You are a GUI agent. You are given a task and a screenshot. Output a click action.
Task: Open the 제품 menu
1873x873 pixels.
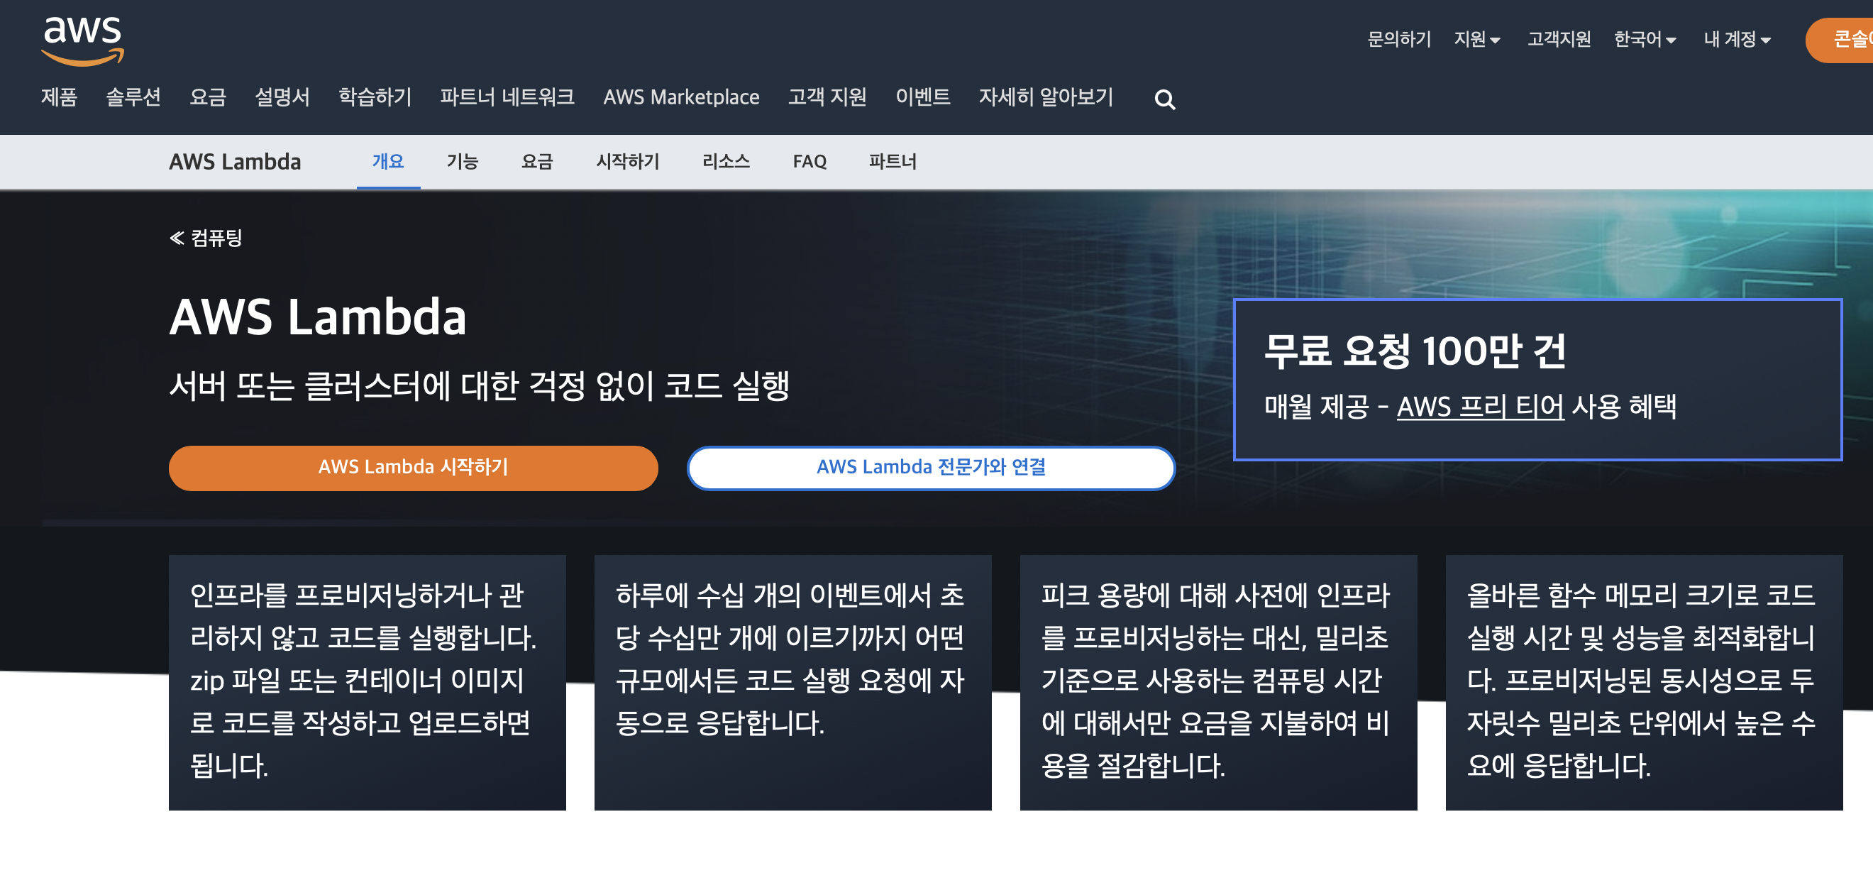tap(59, 97)
